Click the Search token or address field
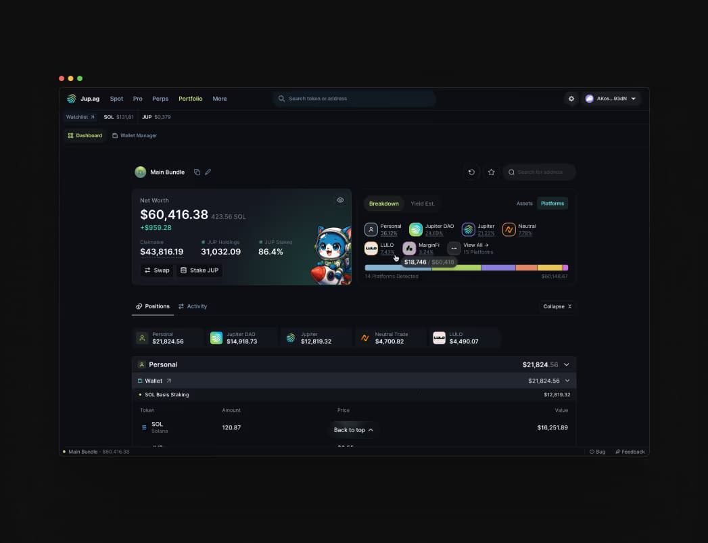Viewport: 708px width, 543px height. coord(355,99)
